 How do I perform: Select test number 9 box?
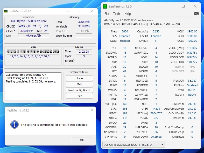(38, 52)
